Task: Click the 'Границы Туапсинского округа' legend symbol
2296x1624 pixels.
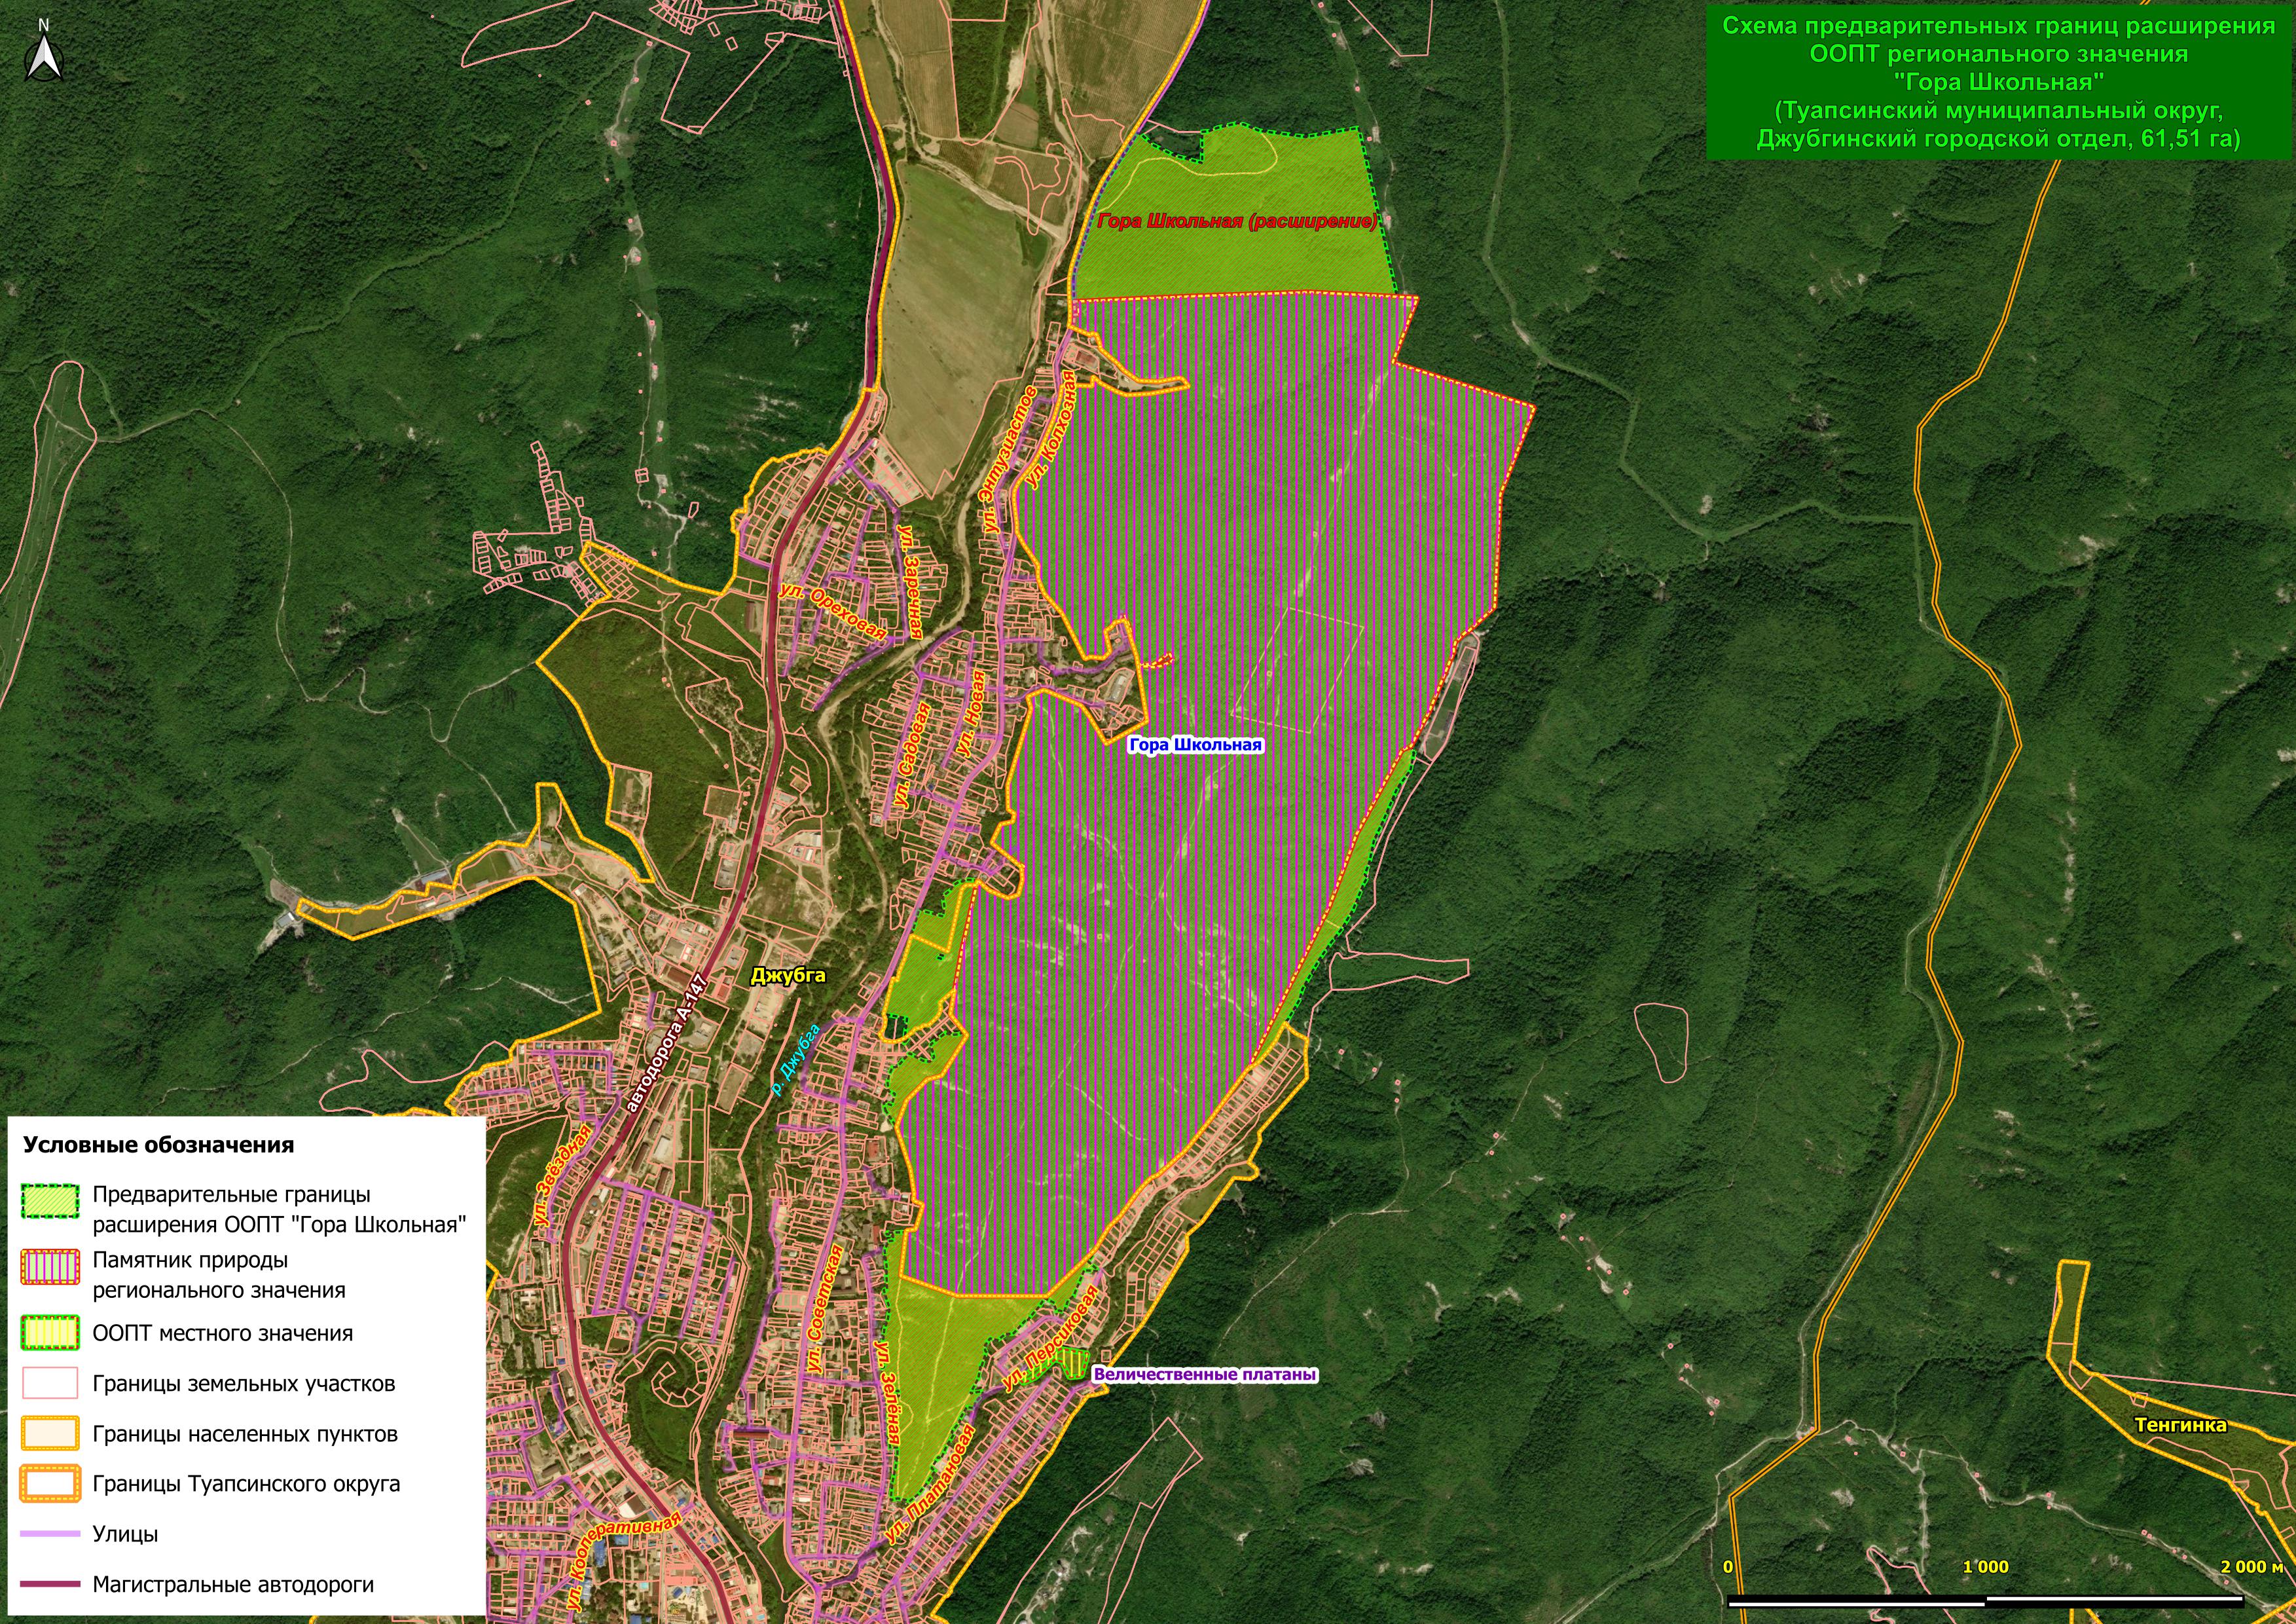Action: tap(50, 1483)
